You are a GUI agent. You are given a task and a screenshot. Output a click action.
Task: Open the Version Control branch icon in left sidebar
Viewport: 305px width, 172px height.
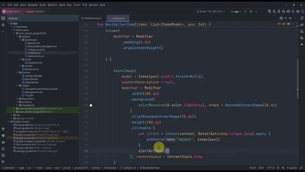(x=3, y=162)
